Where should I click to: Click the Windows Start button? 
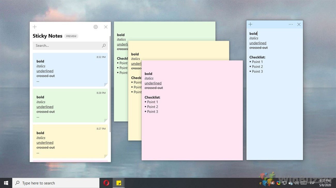(x=6, y=183)
